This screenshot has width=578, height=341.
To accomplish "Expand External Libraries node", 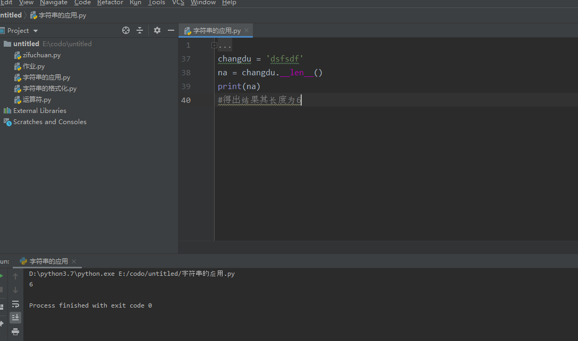I will (x=39, y=111).
